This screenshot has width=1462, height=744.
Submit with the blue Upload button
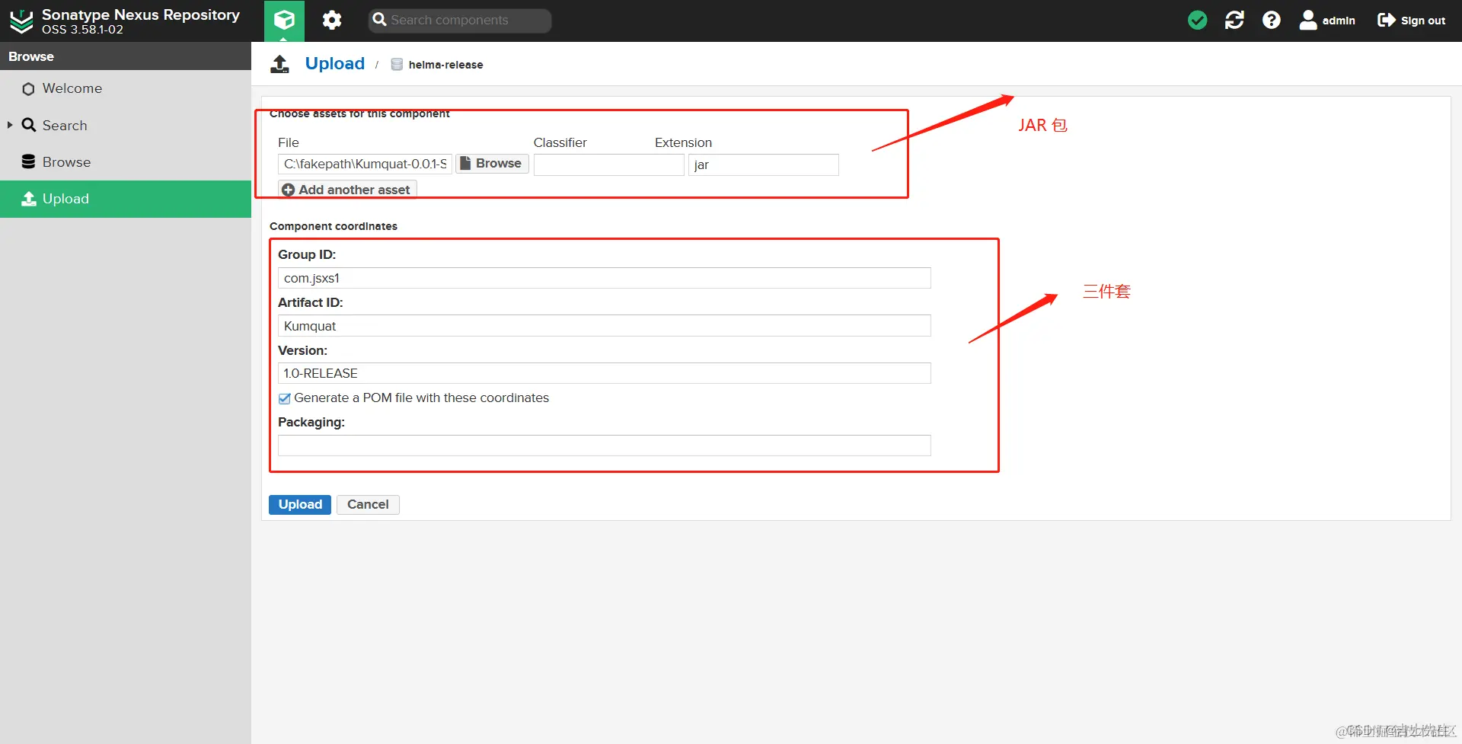(300, 505)
